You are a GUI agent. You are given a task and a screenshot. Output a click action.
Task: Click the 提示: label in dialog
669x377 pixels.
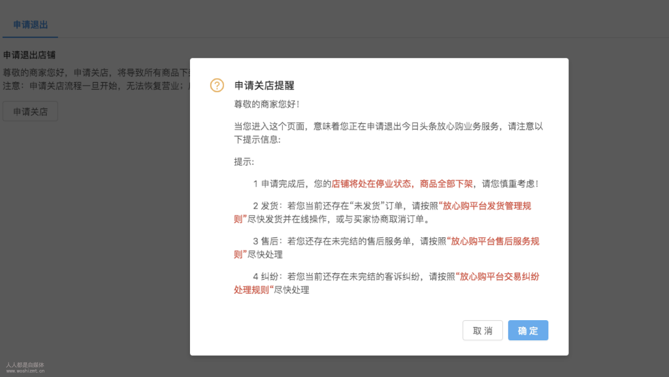tap(244, 162)
